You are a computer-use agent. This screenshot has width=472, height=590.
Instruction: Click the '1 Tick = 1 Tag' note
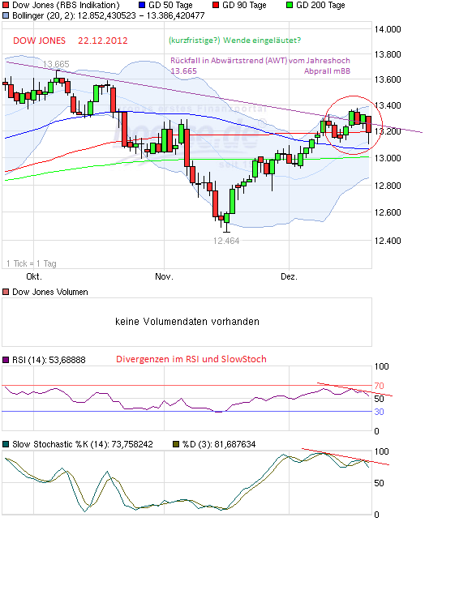32,263
